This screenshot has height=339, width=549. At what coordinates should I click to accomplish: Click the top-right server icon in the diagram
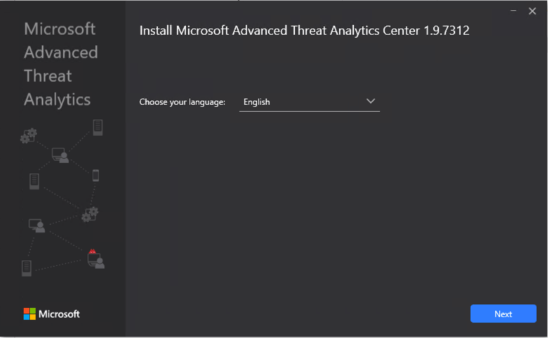98,127
